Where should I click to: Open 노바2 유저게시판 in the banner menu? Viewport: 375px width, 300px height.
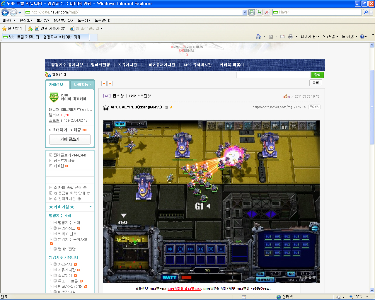click(x=160, y=65)
